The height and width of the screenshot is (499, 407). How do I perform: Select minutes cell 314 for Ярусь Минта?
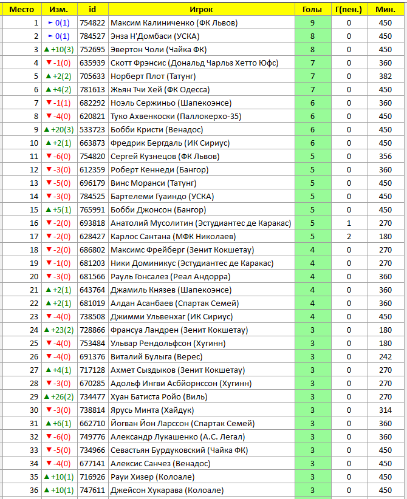point(386,410)
